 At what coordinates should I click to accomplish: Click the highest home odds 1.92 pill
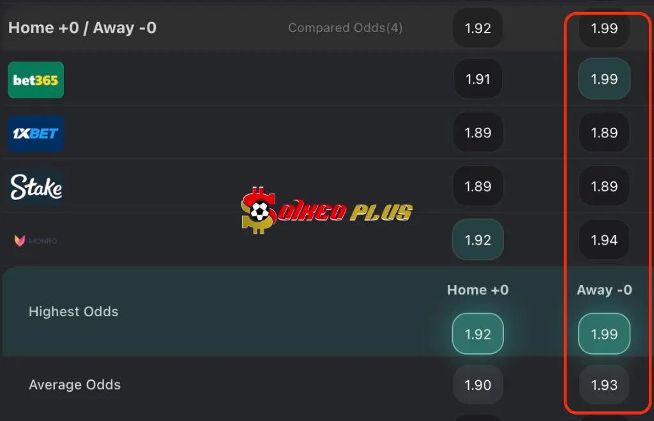pyautogui.click(x=478, y=333)
